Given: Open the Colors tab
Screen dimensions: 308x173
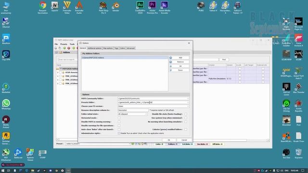Looking at the screenshot, I should coord(122,48).
